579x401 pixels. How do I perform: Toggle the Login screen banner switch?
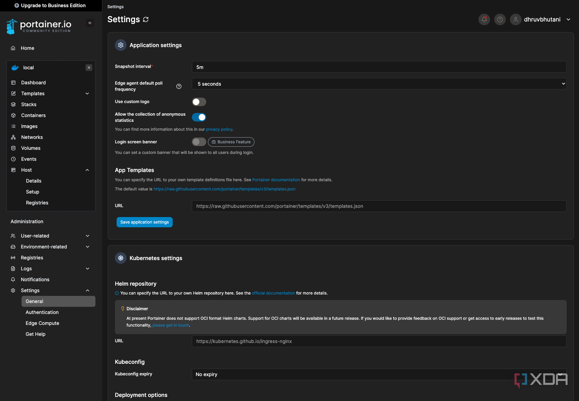pyautogui.click(x=199, y=142)
